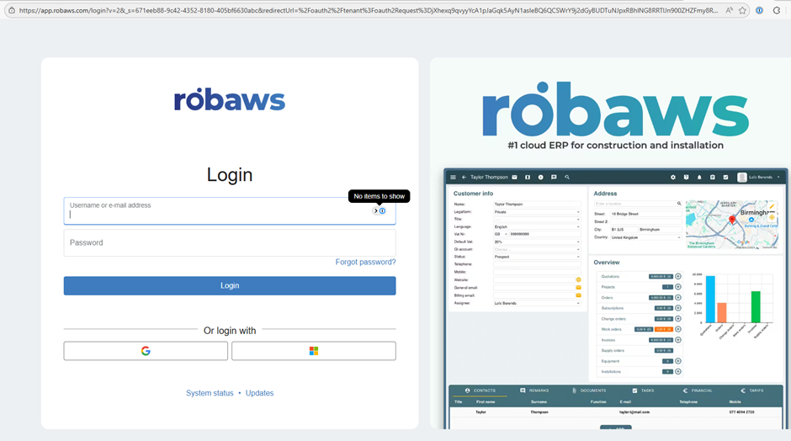Click the info circle icon in preview header
The height and width of the screenshot is (441, 791).
click(541, 177)
